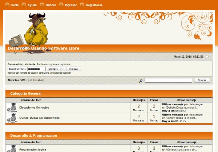Viewport: 218px width, 152px height.
Task: Click the gnome icon beside Ingresar menu
Action: pos(61,5)
